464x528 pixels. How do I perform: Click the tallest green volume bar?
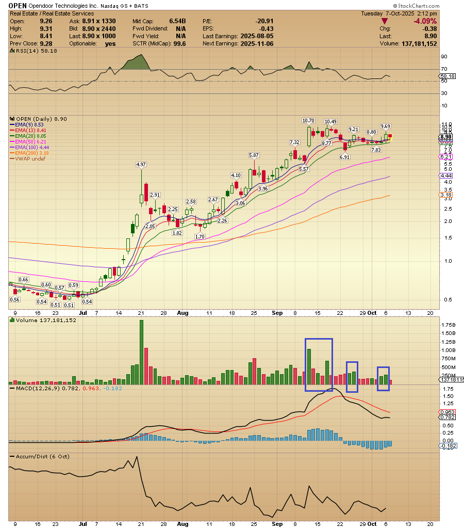pyautogui.click(x=141, y=352)
